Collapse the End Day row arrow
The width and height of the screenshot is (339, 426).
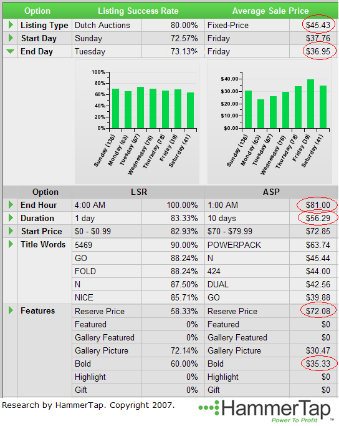coord(11,51)
